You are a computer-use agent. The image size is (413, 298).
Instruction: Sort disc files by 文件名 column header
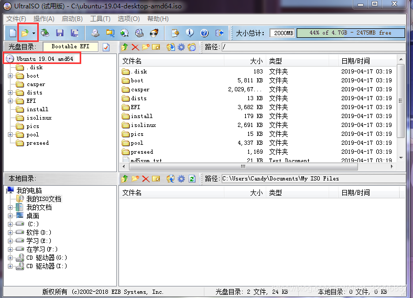click(x=172, y=61)
